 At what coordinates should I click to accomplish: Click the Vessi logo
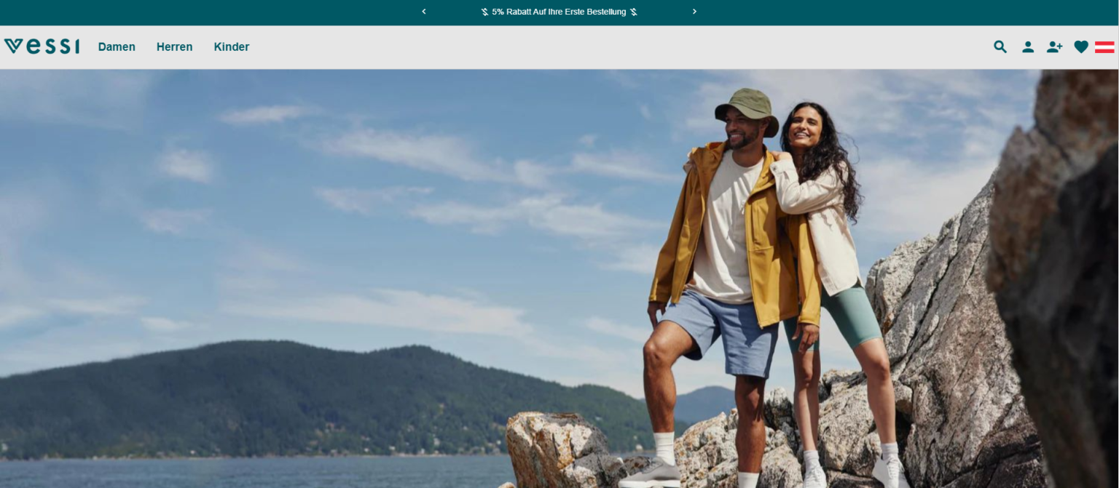coord(42,47)
